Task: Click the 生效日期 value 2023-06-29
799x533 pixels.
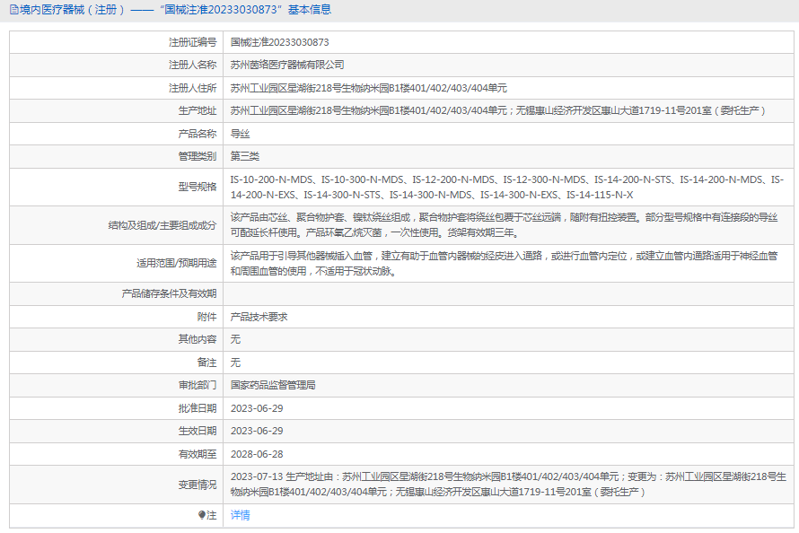Action: [257, 432]
